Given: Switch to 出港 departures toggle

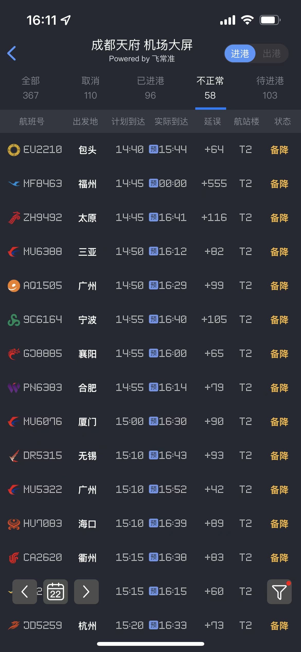Looking at the screenshot, I should [272, 54].
